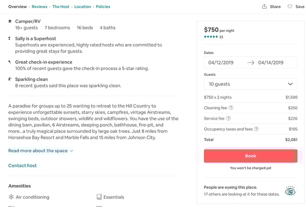Select the check-in date 04/12/2019 field
The height and width of the screenshot is (207, 307).
[221, 62]
